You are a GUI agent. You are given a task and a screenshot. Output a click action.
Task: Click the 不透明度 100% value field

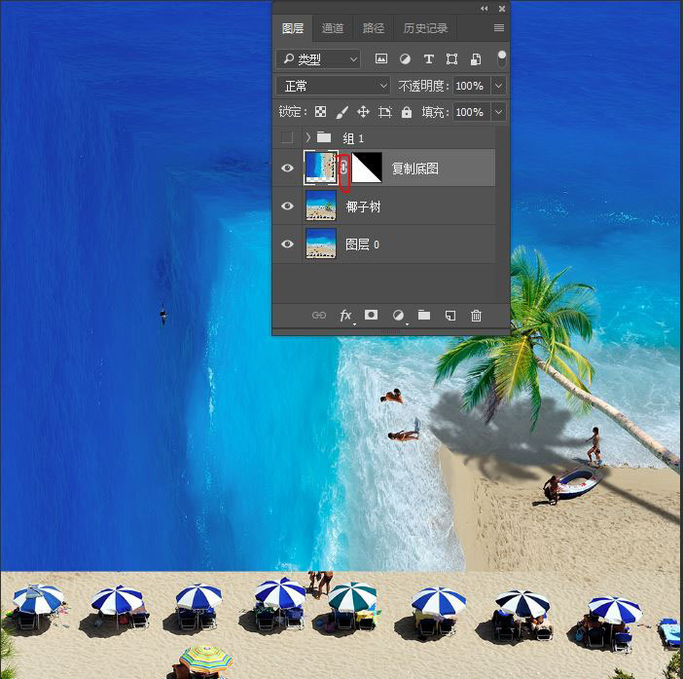[471, 86]
